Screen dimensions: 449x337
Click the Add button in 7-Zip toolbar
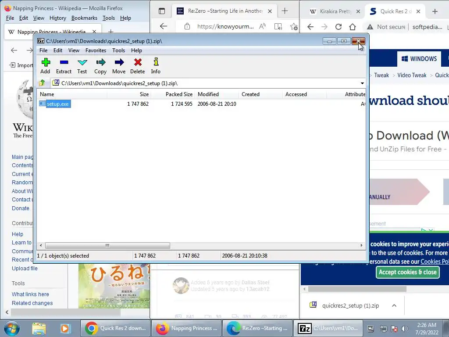pyautogui.click(x=45, y=66)
